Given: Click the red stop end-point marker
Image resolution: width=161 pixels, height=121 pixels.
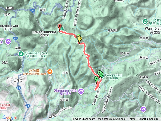Looking at the screenshot, I should coord(60,27).
